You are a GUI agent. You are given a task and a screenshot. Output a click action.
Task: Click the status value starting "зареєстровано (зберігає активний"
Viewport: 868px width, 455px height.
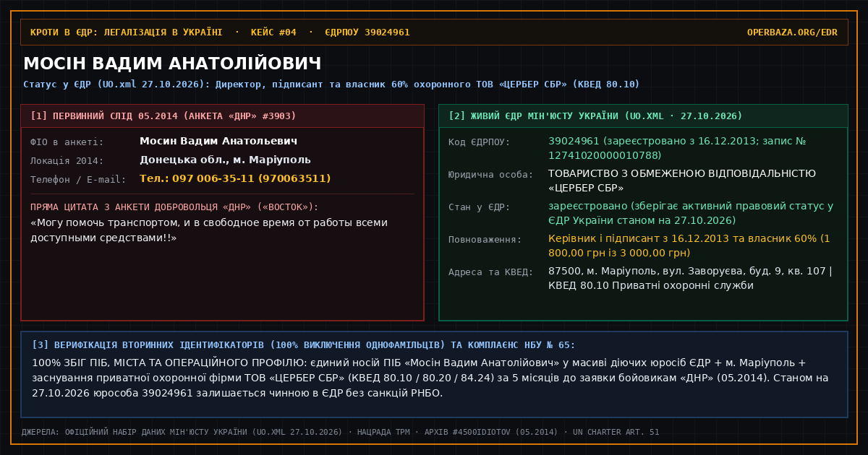(691, 213)
